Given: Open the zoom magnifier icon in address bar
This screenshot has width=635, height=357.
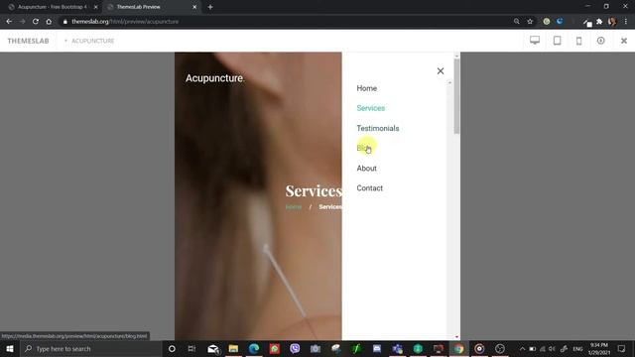Looking at the screenshot, I should (516, 22).
